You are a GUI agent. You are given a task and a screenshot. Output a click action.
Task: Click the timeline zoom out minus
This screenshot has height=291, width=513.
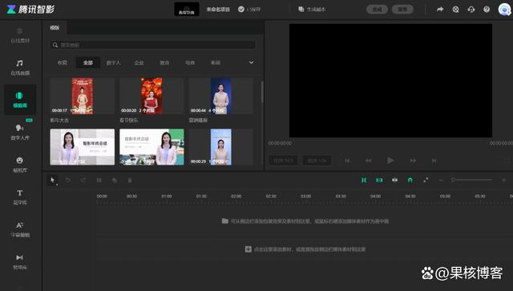[441, 180]
